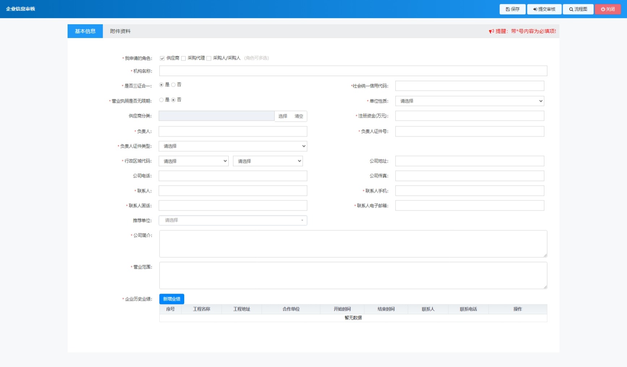Click 选择 for 供应商分类

pyautogui.click(x=283, y=116)
